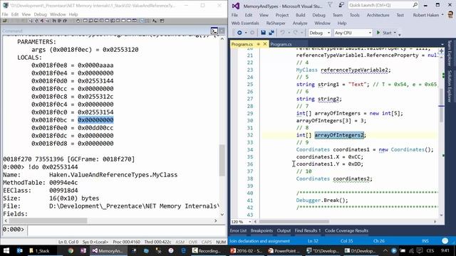Viewport: 456px width, 256px height.
Task: Click Save icon in Visual Studio toolbar
Action: tap(263, 33)
